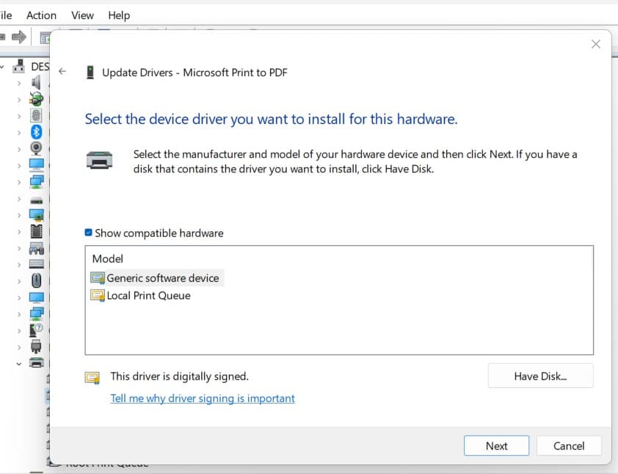
Task: Open the Action menu
Action: [41, 15]
